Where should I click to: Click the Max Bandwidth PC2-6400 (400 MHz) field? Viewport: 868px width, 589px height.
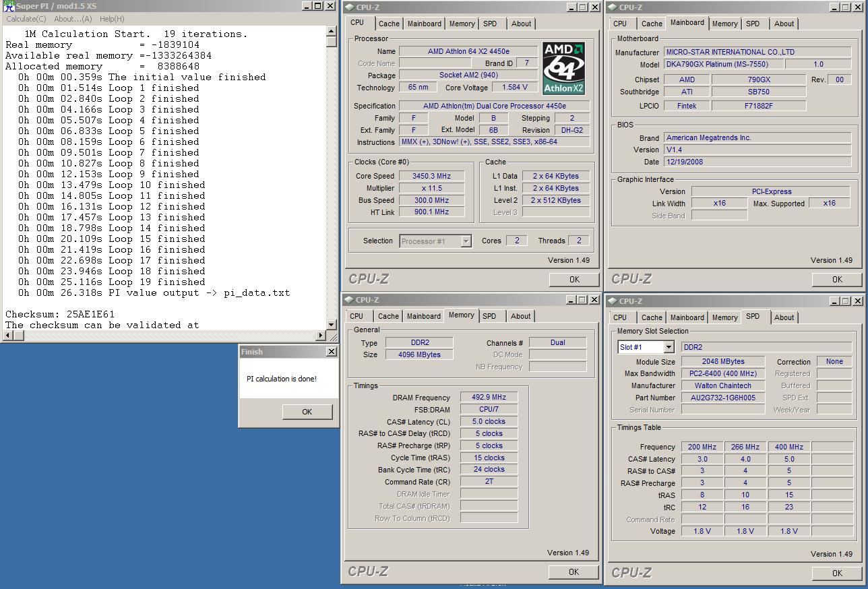(723, 373)
